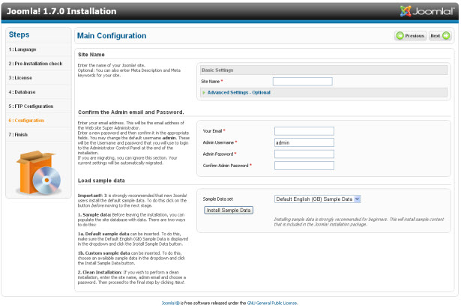
Task: Focus the Admin Password field
Action: [303, 154]
